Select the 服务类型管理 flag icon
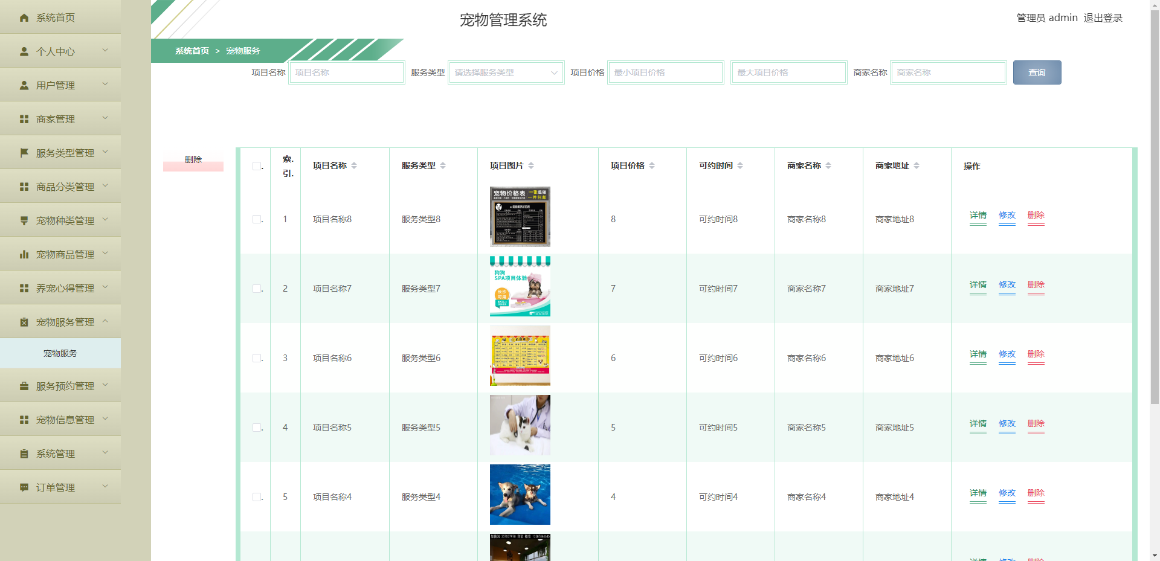The image size is (1160, 561). (x=23, y=152)
